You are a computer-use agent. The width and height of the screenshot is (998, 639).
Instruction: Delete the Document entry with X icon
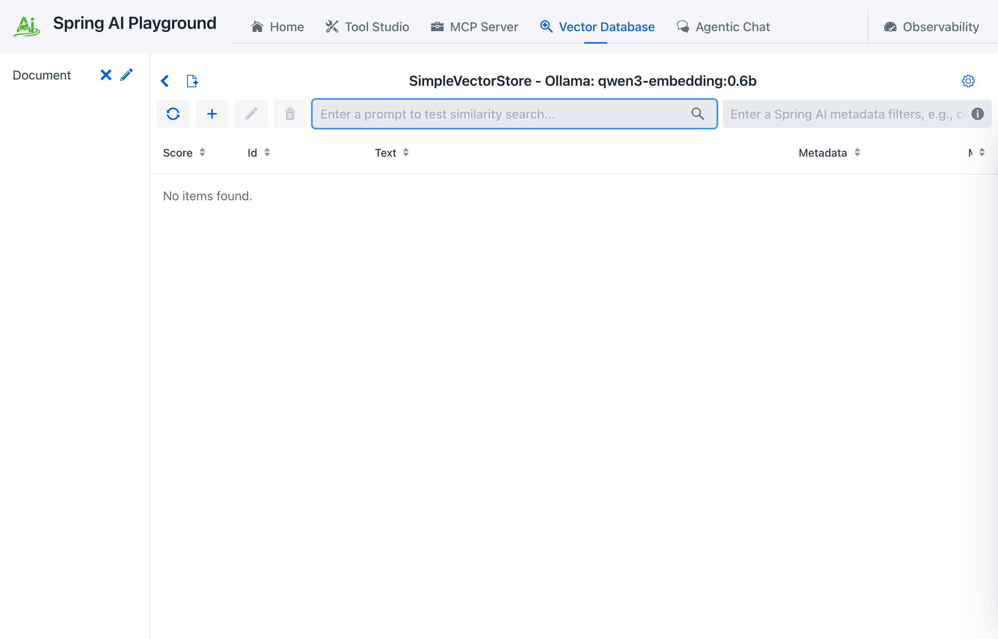(x=106, y=75)
